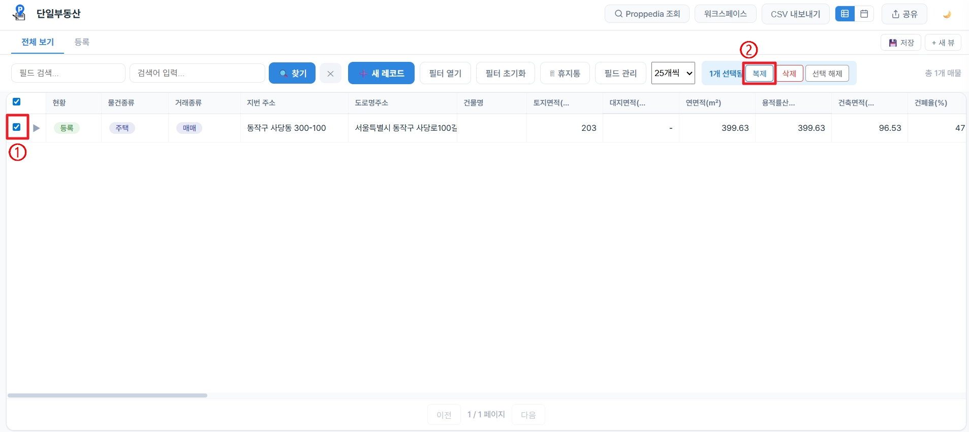
Task: Open Proppedia 조회 search
Action: 647,14
